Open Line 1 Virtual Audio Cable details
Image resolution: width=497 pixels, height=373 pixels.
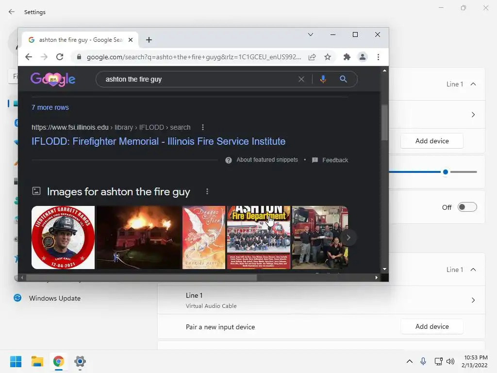[x=473, y=300]
